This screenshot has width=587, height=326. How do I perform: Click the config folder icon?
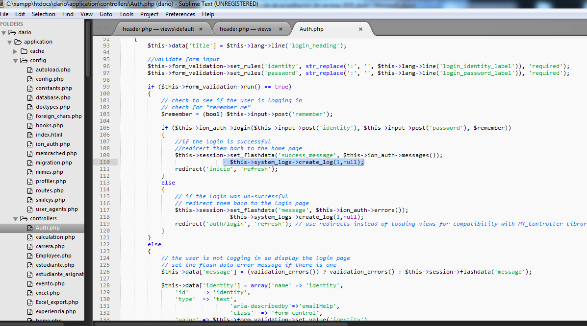coord(24,61)
